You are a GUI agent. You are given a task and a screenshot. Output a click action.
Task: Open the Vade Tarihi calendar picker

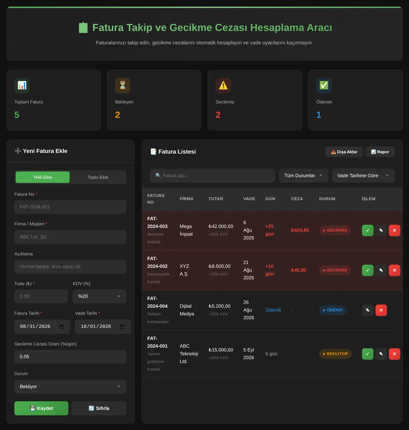pos(122,327)
